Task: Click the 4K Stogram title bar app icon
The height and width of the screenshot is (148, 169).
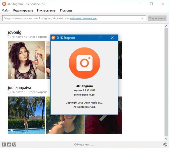Action: pos(4,4)
